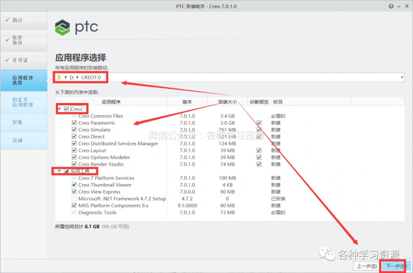The width and height of the screenshot is (413, 273).
Task: Open the help question mark icon
Action: (391, 6)
